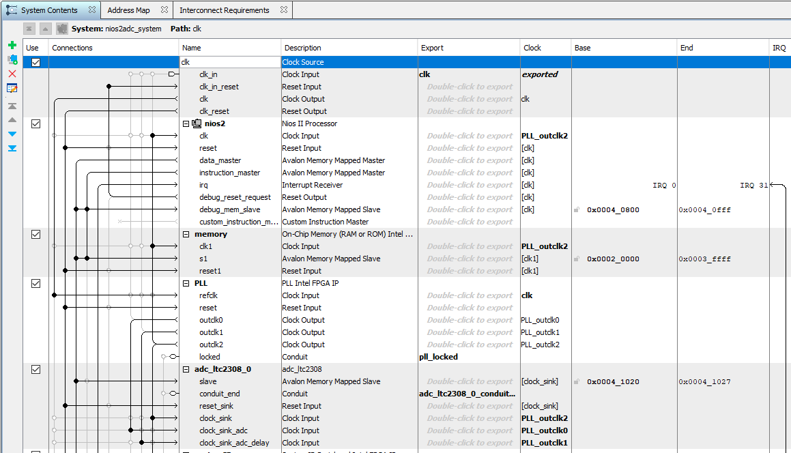The height and width of the screenshot is (453, 791).
Task: Click PLL_outclk2 clock cell for memory clk1
Action: [x=545, y=246]
